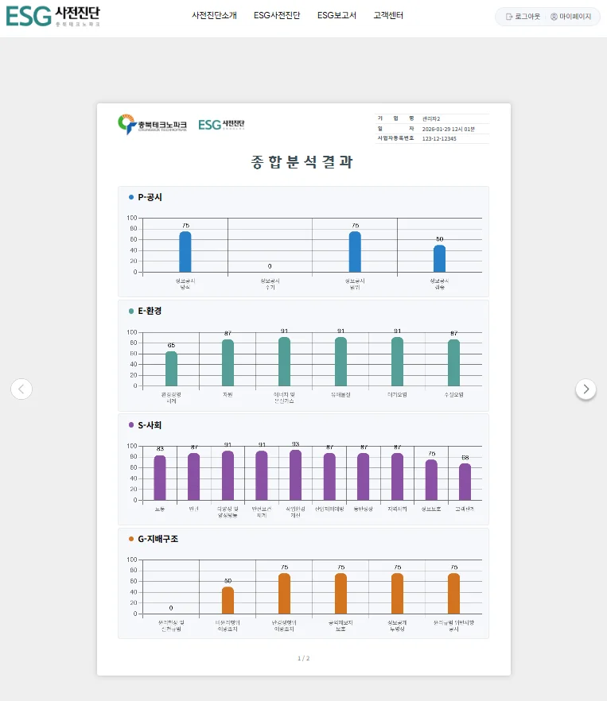Click the 사업자등록번호 field label

coord(395,138)
